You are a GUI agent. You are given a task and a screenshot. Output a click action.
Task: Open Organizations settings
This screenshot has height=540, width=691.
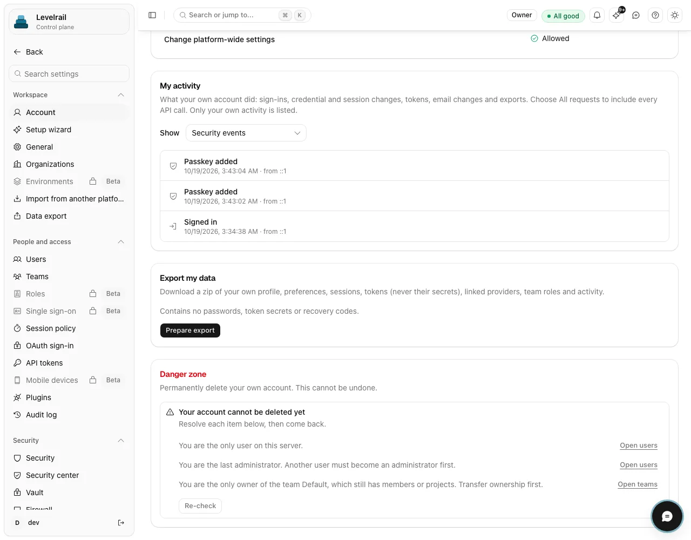tap(69, 164)
